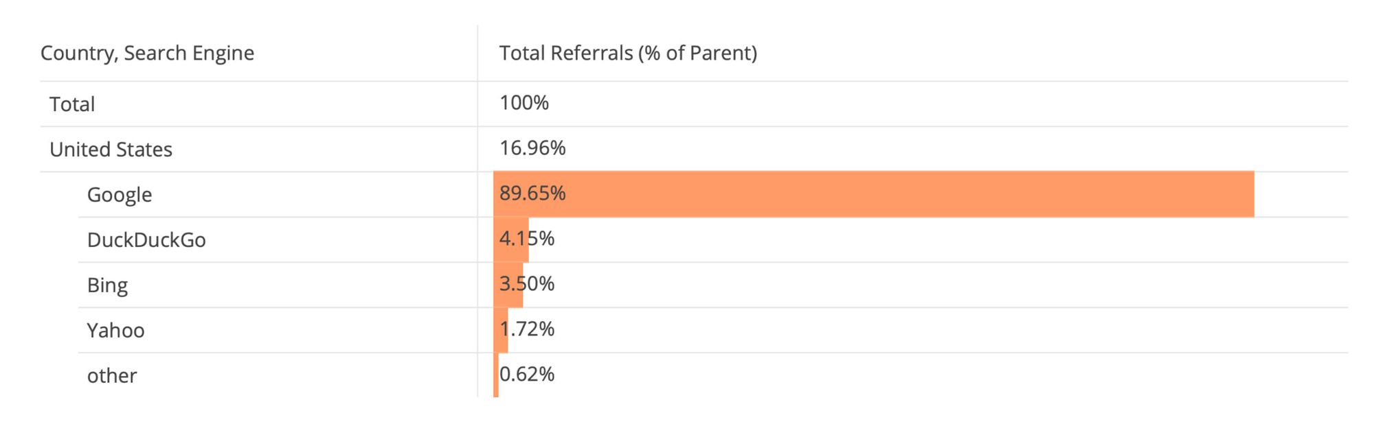This screenshot has width=1374, height=424.
Task: Click the 16.96% United States value
Action: tap(532, 148)
